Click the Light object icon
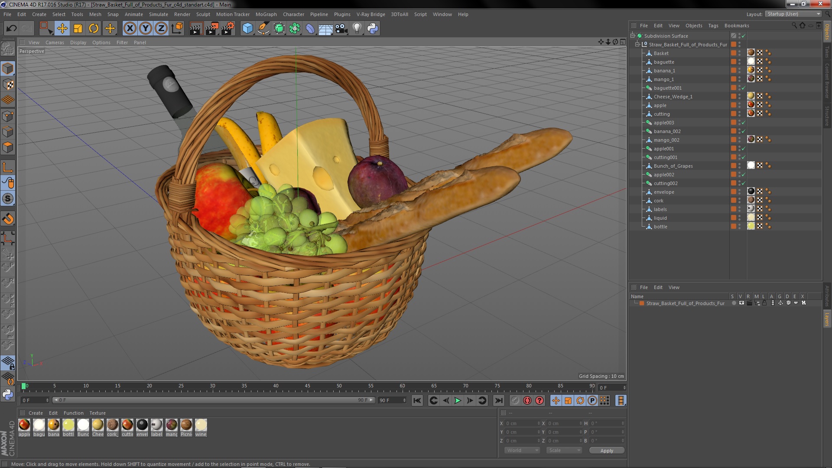This screenshot has height=468, width=832. 357,29
